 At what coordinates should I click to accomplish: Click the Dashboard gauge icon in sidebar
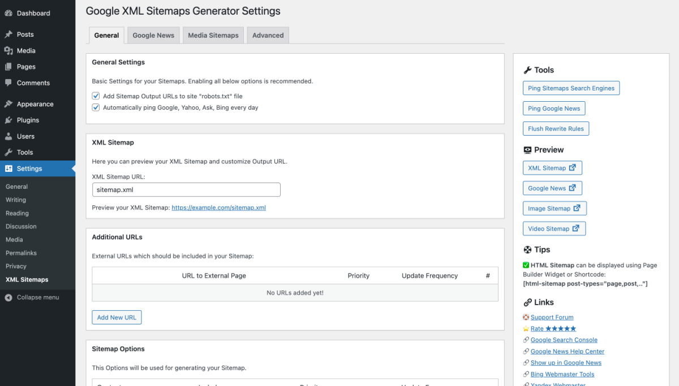coord(8,13)
